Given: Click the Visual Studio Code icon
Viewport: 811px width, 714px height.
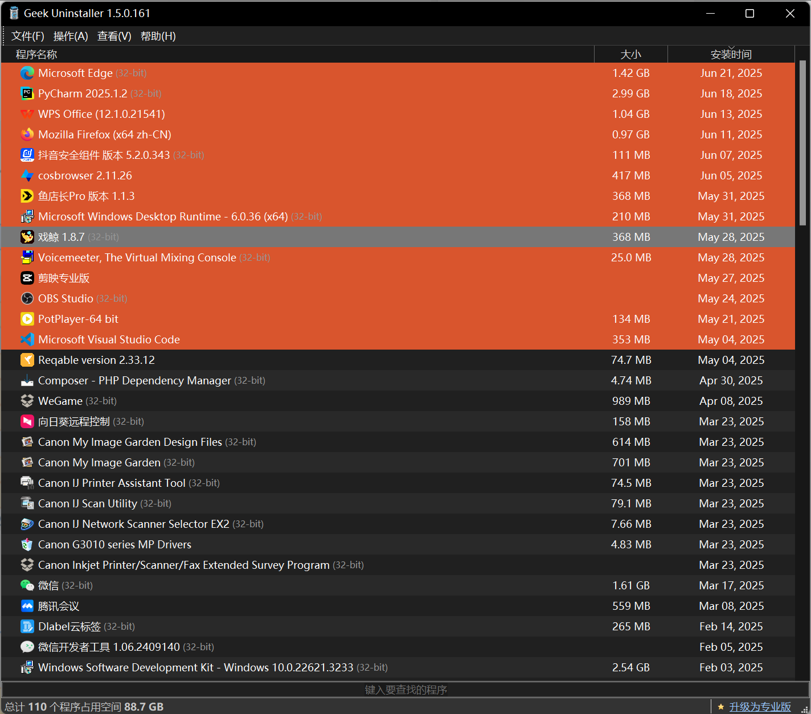Looking at the screenshot, I should click(27, 339).
